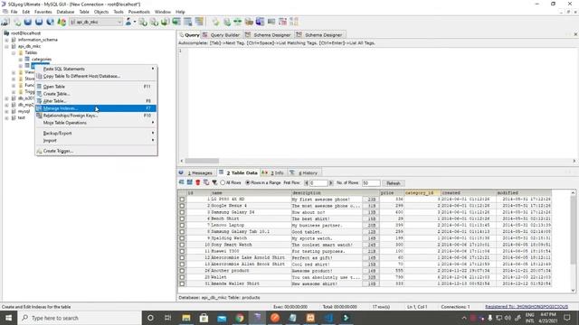Click the table data vertical scrollbar
This screenshot has height=325, width=579.
click(x=573, y=230)
